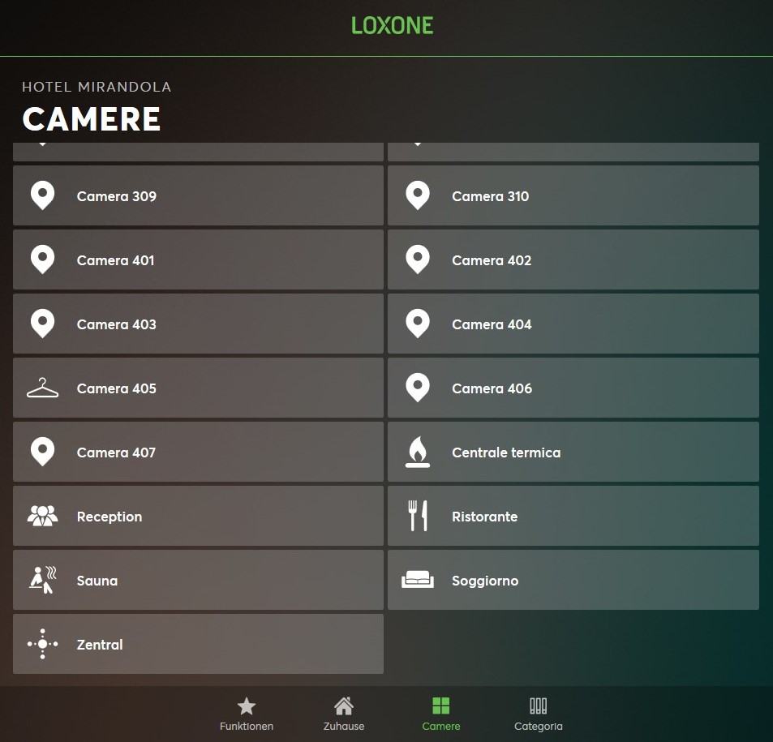This screenshot has width=773, height=742.
Task: Switch to the Zuhause tab
Action: (344, 714)
